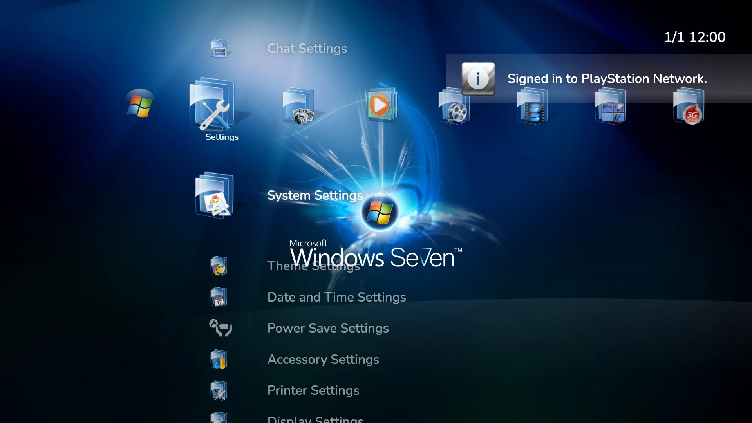
Task: Click the Theme Settings palette icon
Action: tap(219, 266)
